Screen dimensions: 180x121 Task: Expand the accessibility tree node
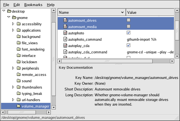point(13,24)
